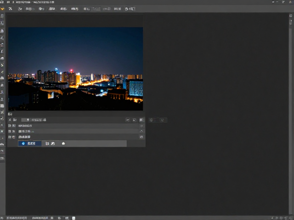
Task: Click the square icon beside the clock-like icon outside panel
Action: (x=162, y=120)
